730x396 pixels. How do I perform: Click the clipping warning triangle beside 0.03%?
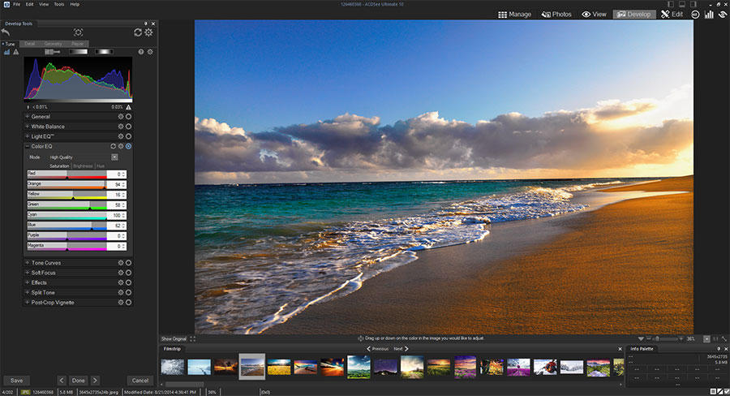click(x=128, y=107)
